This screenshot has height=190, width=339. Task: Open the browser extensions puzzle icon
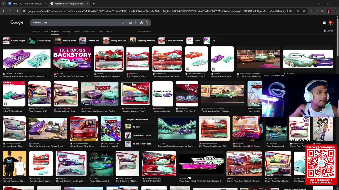pyautogui.click(x=313, y=11)
